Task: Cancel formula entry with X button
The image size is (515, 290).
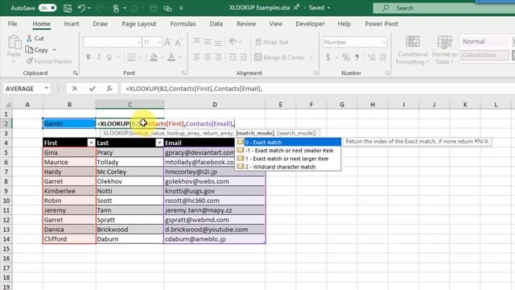Action: point(75,89)
